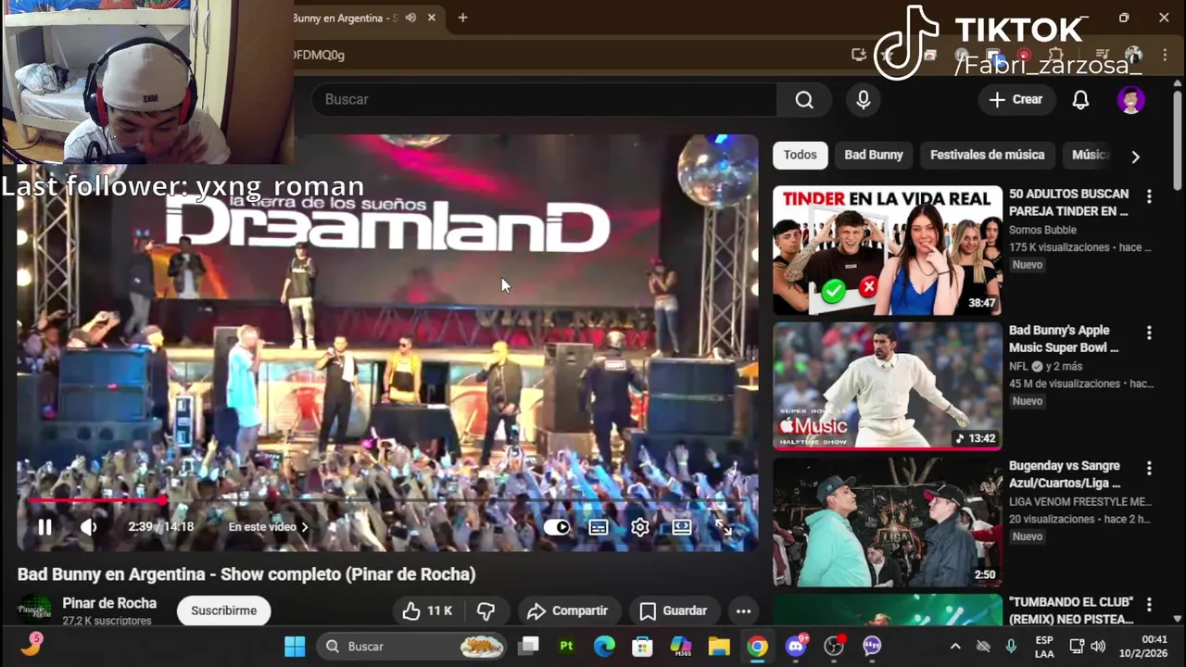Open the ESP LAA language switcher

pyautogui.click(x=1044, y=647)
